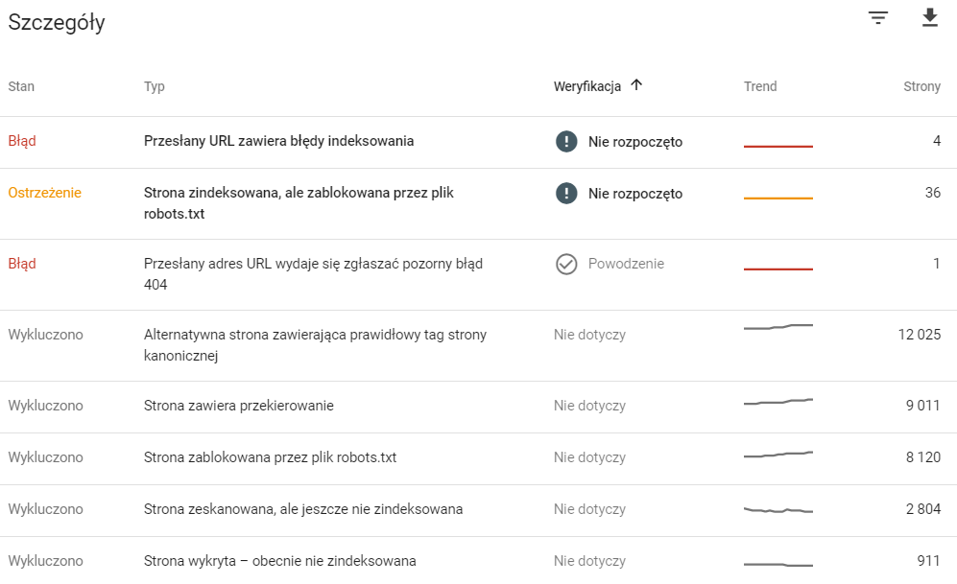This screenshot has height=584, width=957.
Task: Click trend sparkline in the przekierowanie row
Action: (778, 402)
